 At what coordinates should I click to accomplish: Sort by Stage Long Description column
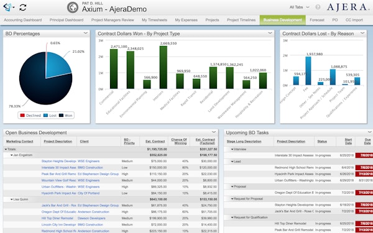point(244,141)
